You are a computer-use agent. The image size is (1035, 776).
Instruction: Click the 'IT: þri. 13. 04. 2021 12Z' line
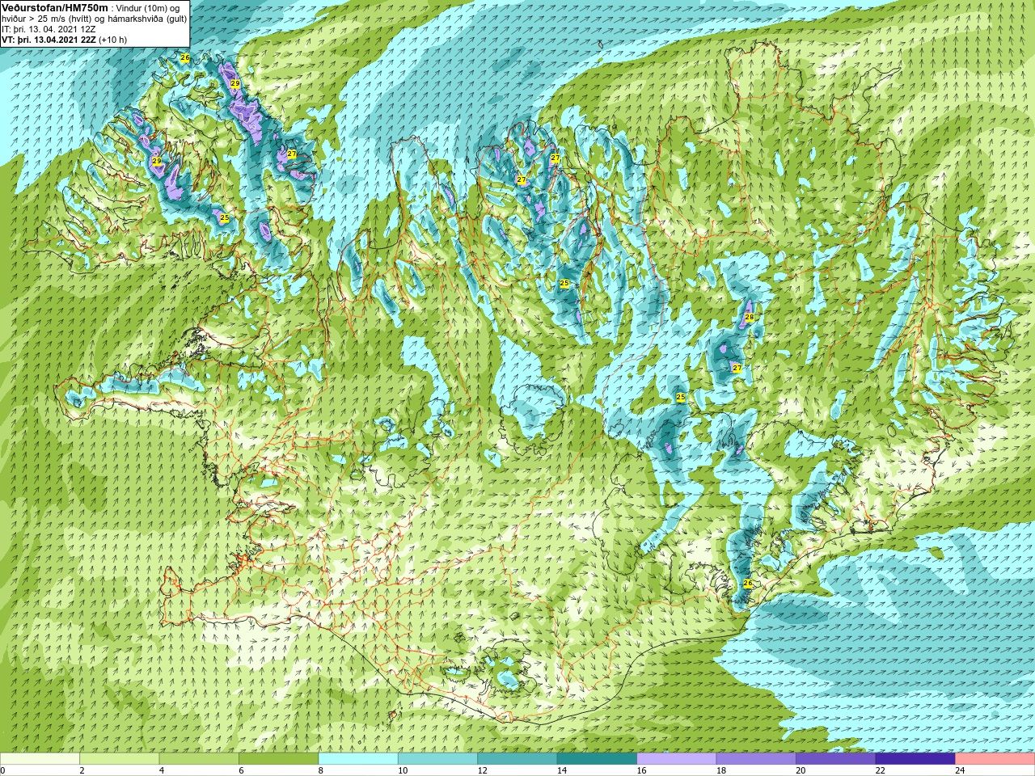pos(48,29)
